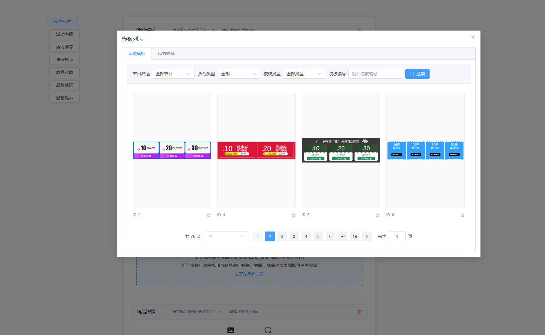Select the red coupon template thumbnail
Viewport: 545px width, 335px height.
pos(256,150)
